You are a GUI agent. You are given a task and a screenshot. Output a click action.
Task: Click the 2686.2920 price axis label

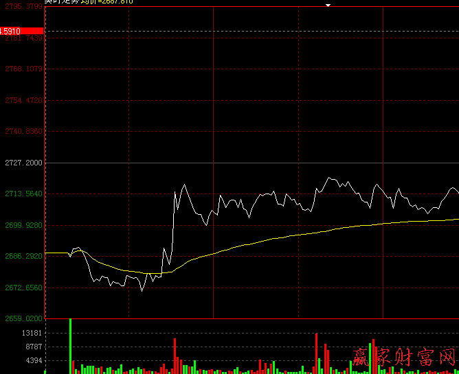pos(23,256)
